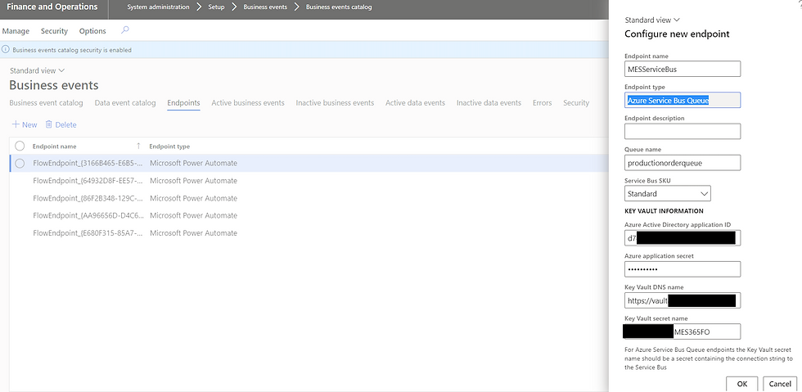Click Finance and Operations header title
Image resolution: width=802 pixels, height=392 pixels.
[x=52, y=7]
